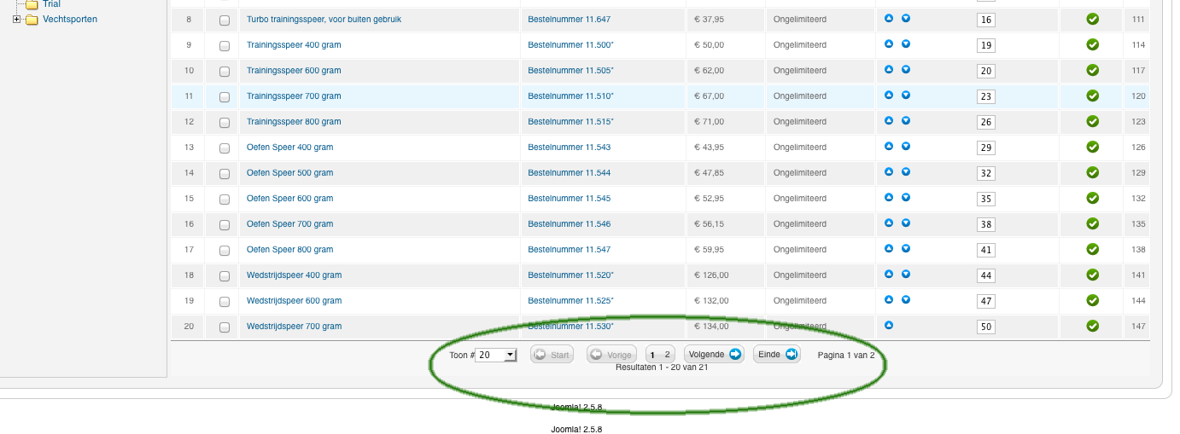The image size is (1180, 434).
Task: Toggle published status of Wedstrijdspeer 600 gram
Action: [1092, 300]
